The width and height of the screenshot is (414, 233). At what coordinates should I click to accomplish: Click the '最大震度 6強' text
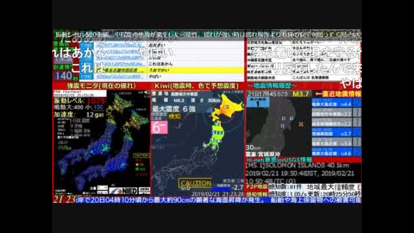(x=174, y=109)
